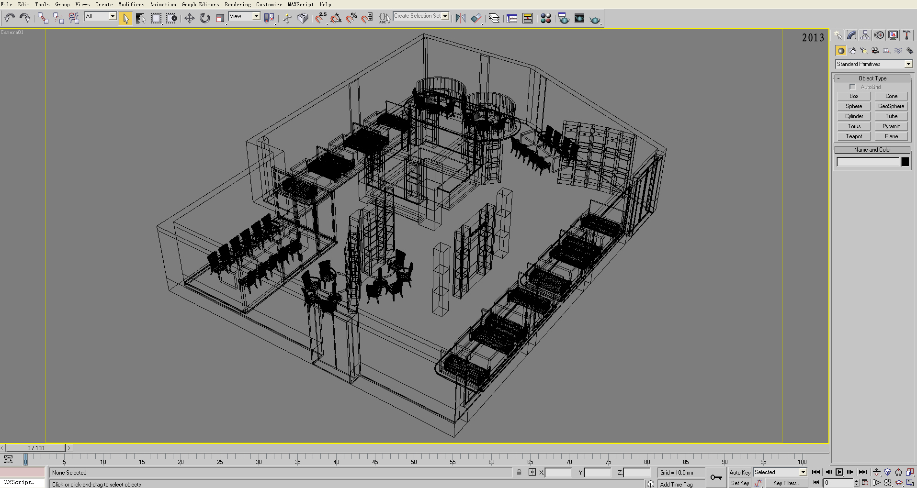Switch to the Modify command panel

tap(851, 35)
